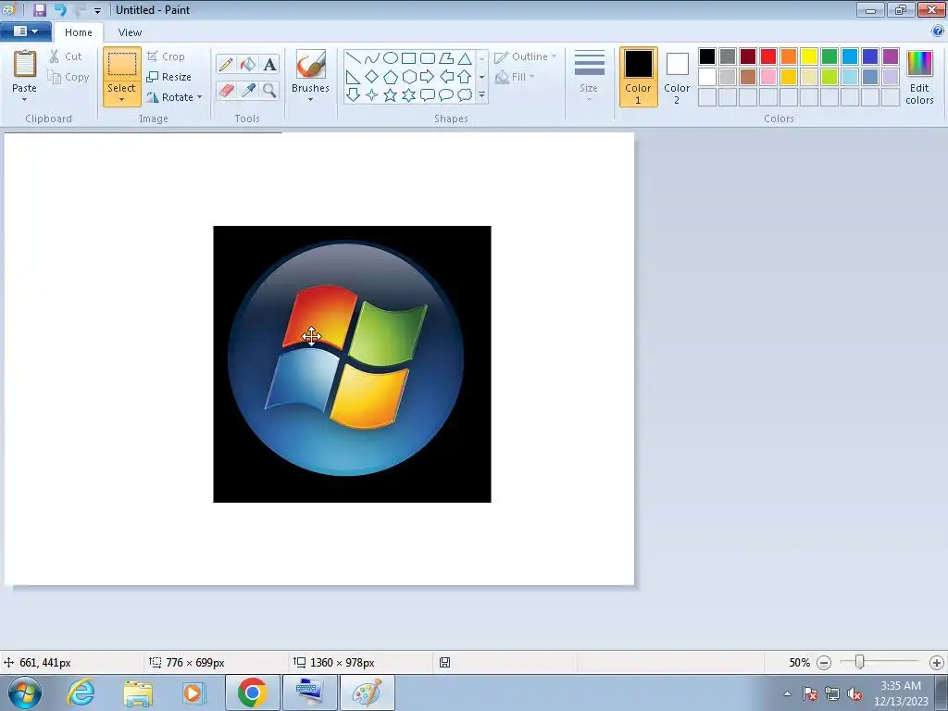Click the Paste clipboard icon
Viewport: 948px width, 711px height.
click(x=25, y=64)
